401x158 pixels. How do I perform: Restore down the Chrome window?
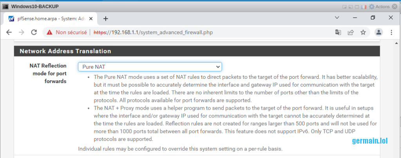click(x=373, y=18)
